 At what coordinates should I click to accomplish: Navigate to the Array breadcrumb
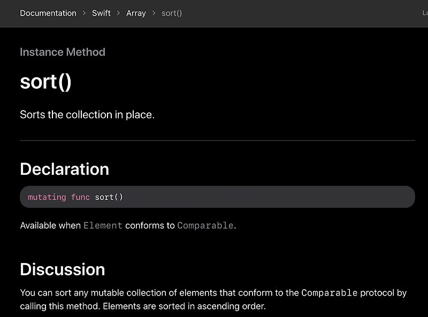(x=136, y=13)
